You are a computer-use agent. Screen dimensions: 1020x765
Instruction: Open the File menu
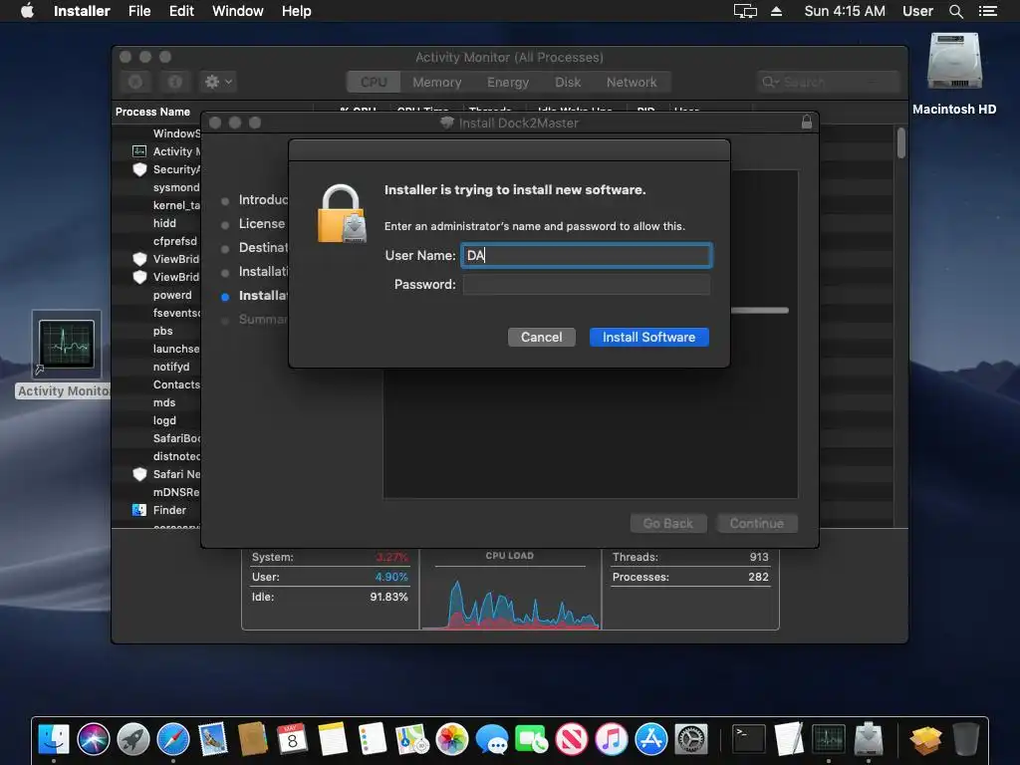139,11
